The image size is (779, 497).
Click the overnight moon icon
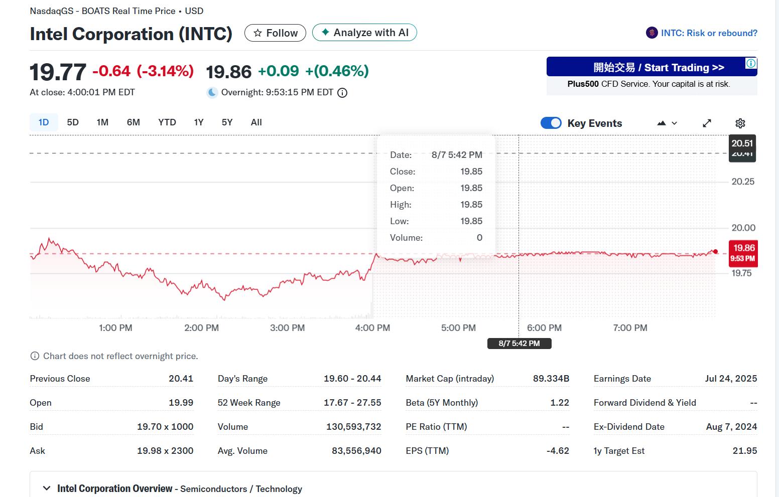click(x=212, y=92)
